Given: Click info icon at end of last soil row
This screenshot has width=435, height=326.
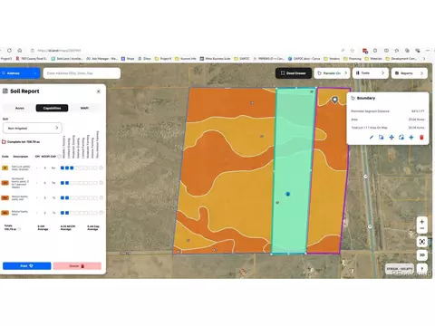Looking at the screenshot, I should pyautogui.click(x=101, y=213).
